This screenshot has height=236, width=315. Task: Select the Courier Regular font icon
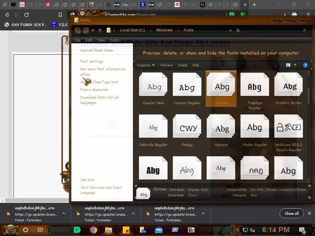[x=187, y=84]
